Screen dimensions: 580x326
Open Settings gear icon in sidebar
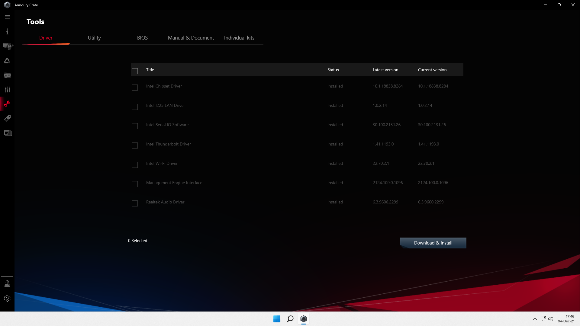pyautogui.click(x=7, y=298)
